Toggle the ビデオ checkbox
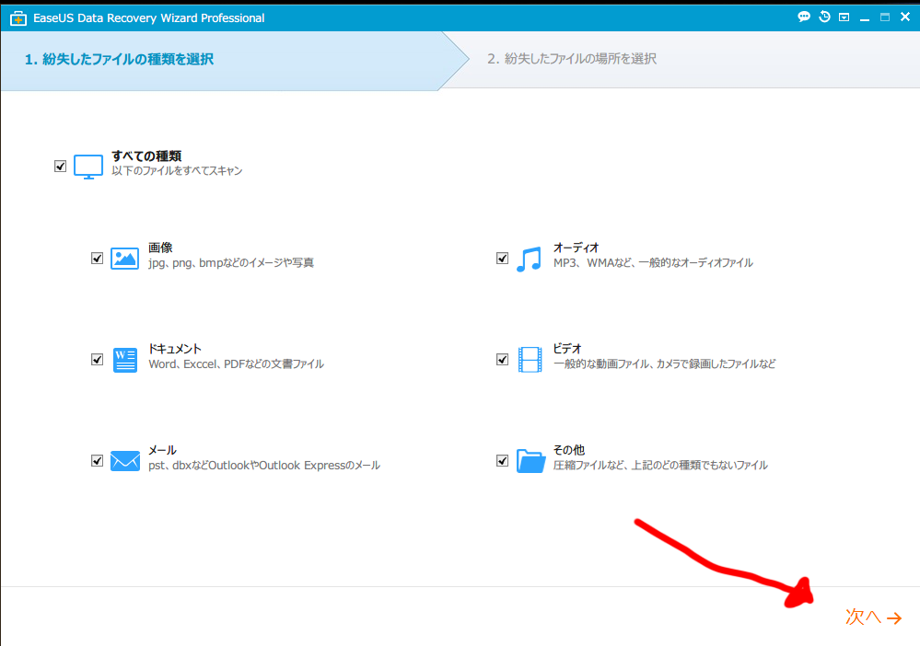 click(x=502, y=359)
